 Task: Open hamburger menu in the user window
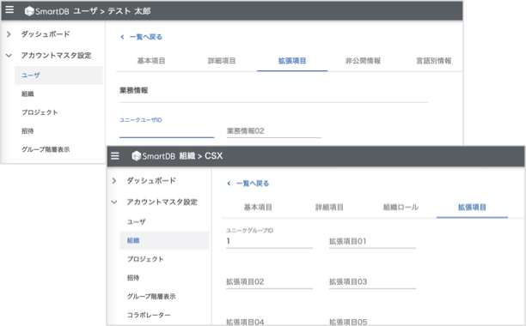[x=9, y=10]
